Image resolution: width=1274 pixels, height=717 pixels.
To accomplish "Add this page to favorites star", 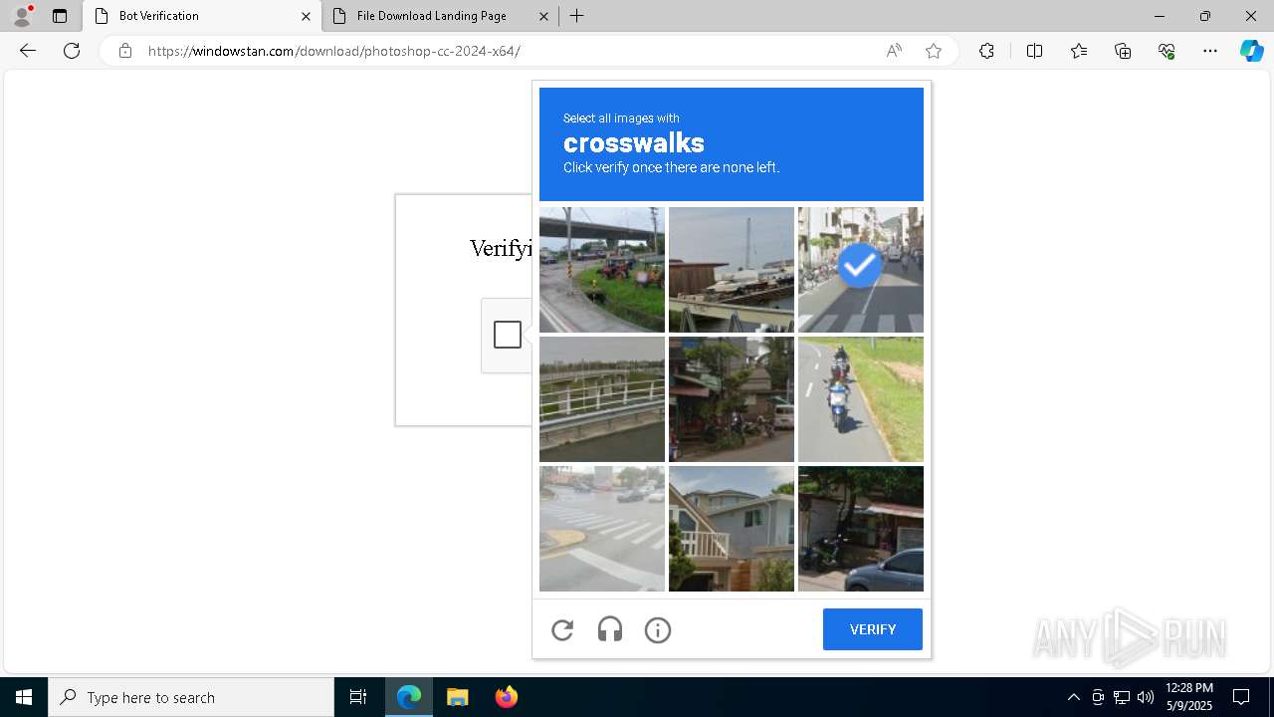I will 934,51.
